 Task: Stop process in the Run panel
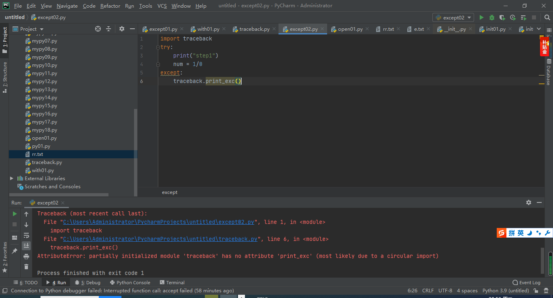pos(15,224)
